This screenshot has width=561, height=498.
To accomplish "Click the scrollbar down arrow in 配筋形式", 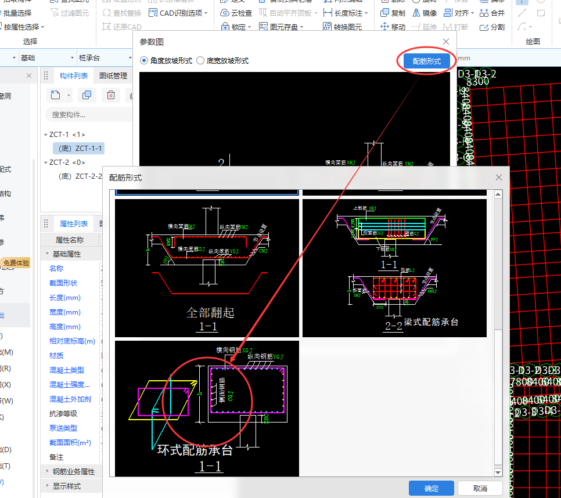I will coord(498,472).
